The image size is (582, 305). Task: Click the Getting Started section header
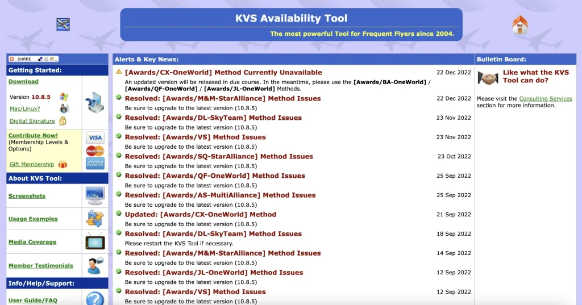coord(57,70)
